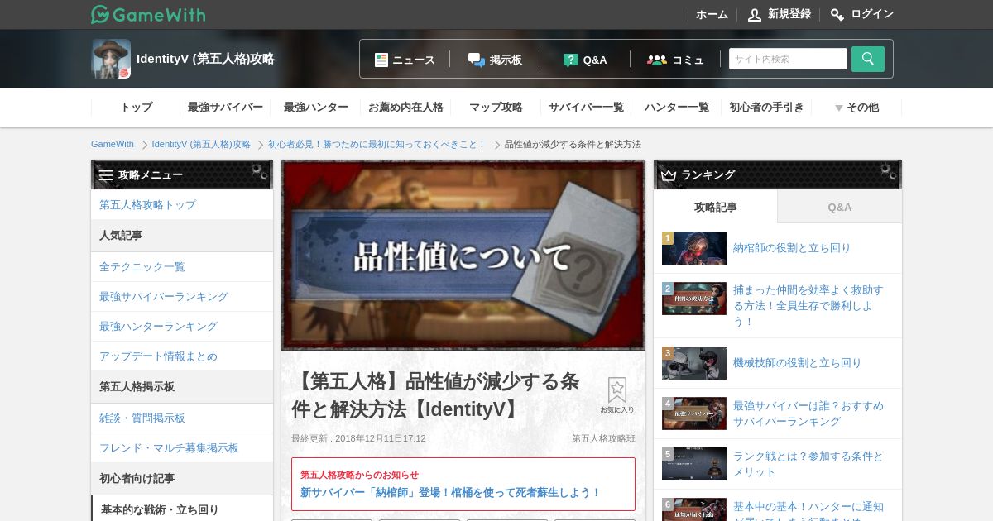The image size is (993, 521).
Task: Open マップ攻略 menu item
Action: 496,108
